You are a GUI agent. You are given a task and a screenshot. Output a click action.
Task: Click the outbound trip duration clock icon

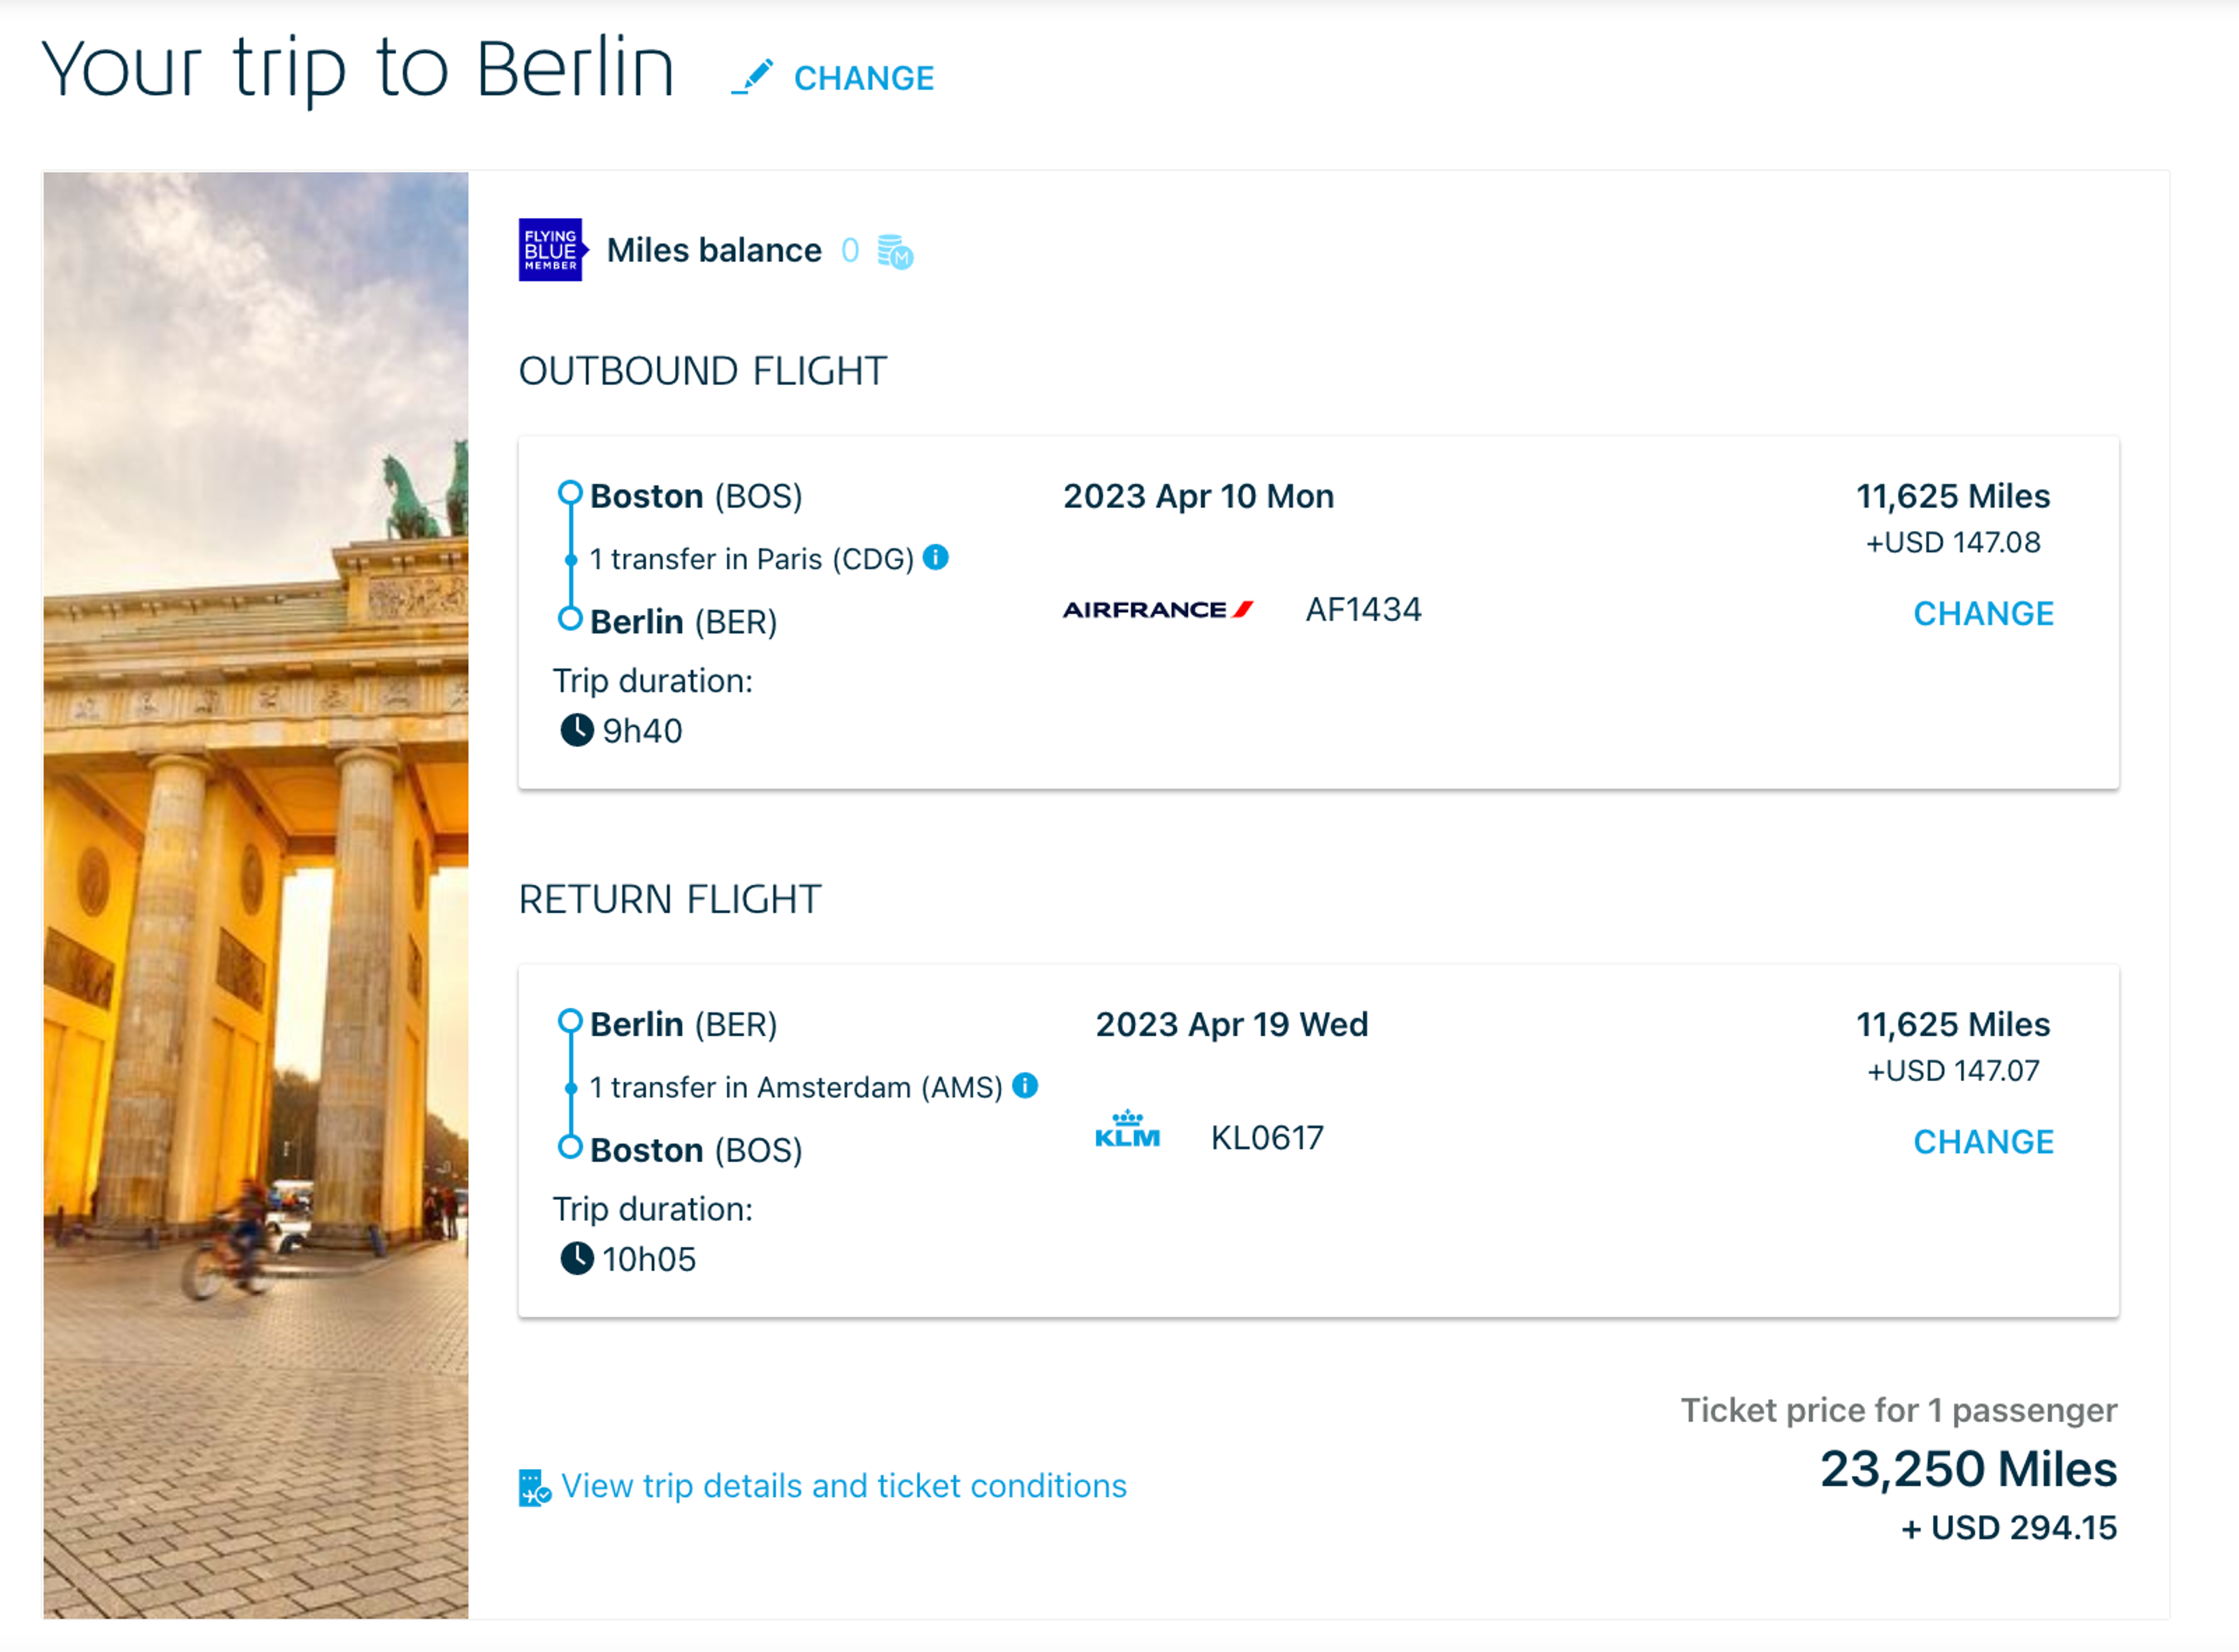point(577,730)
